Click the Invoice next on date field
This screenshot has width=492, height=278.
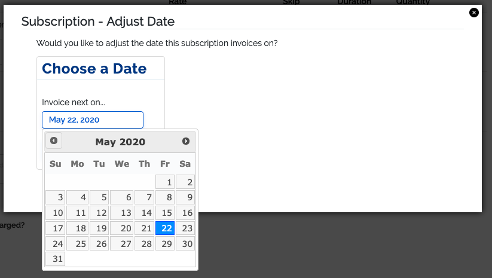coord(93,120)
